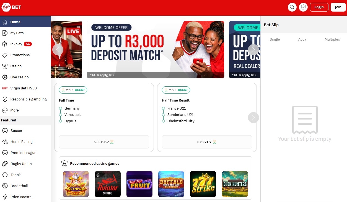This screenshot has width=347, height=202.
Task: Open the search magnifier icon
Action: tap(292, 7)
